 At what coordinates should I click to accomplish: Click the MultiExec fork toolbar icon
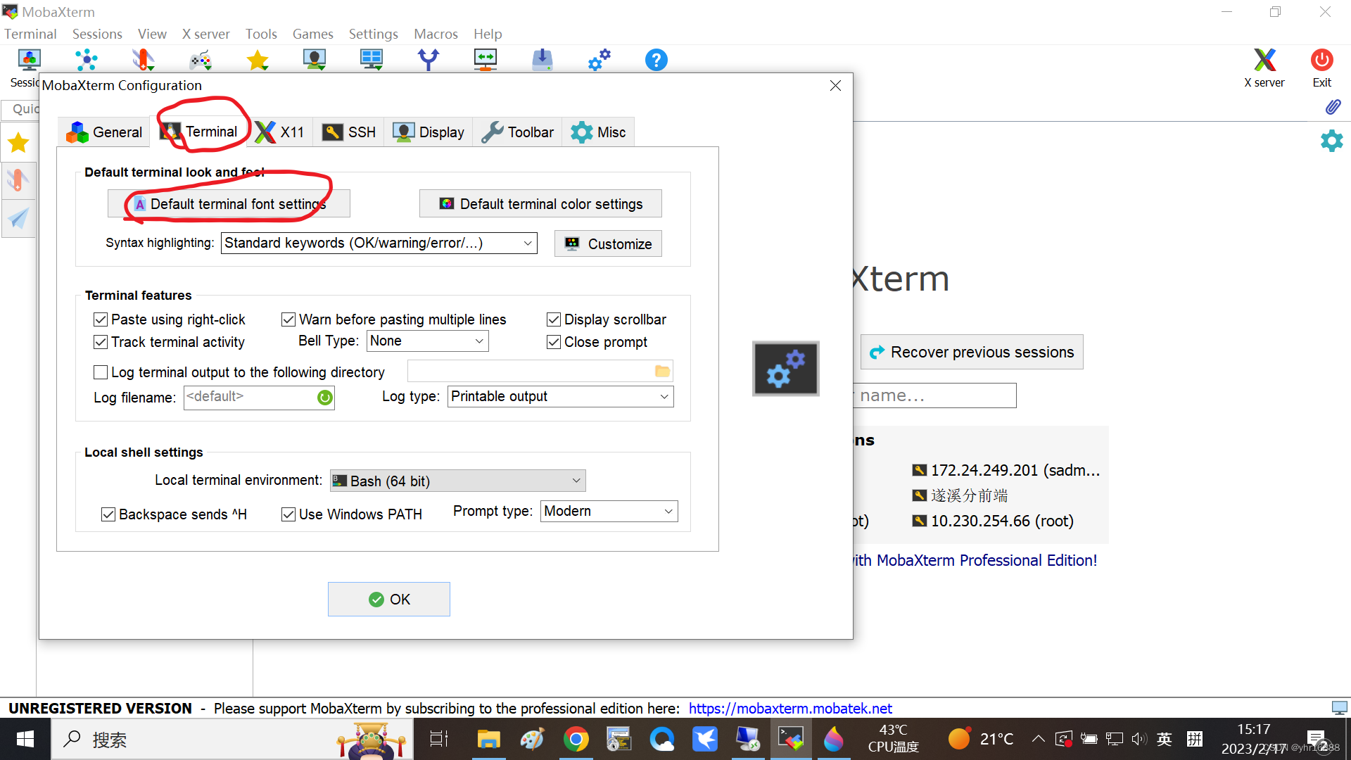click(429, 61)
